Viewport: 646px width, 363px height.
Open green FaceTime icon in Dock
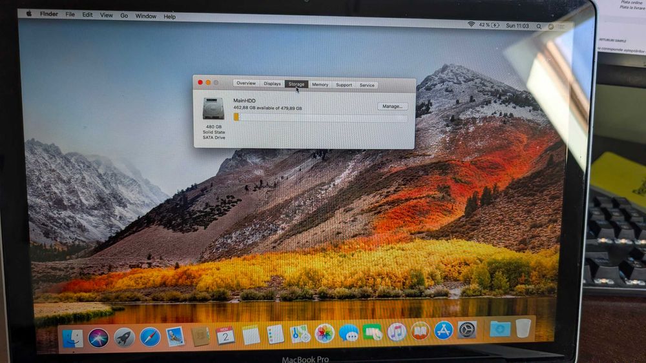[373, 332]
